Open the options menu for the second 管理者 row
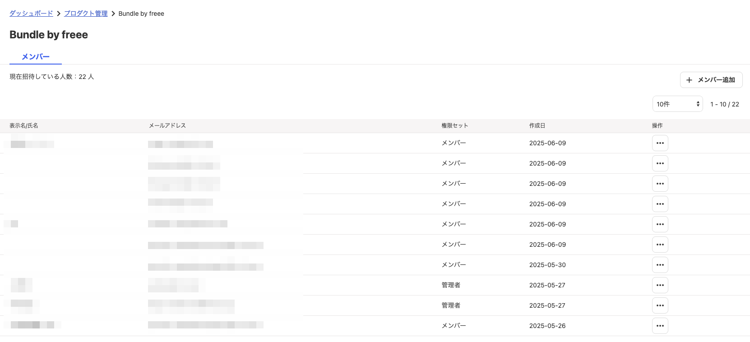Viewport: 750px width, 342px height. pos(660,305)
